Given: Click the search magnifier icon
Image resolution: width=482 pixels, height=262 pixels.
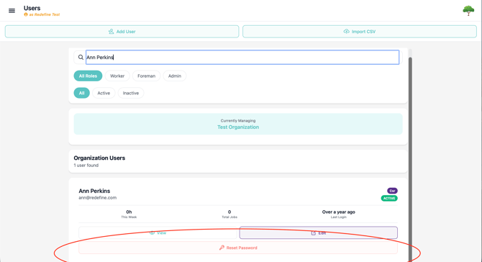Looking at the screenshot, I should click(81, 57).
